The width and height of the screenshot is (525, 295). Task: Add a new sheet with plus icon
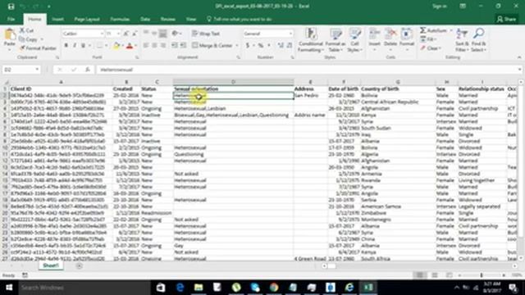point(79,265)
